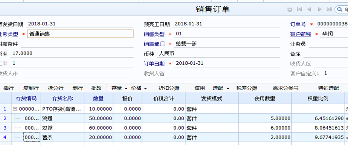Click quantity cell 20.00000
The width and height of the screenshot is (348, 145).
[99, 137]
